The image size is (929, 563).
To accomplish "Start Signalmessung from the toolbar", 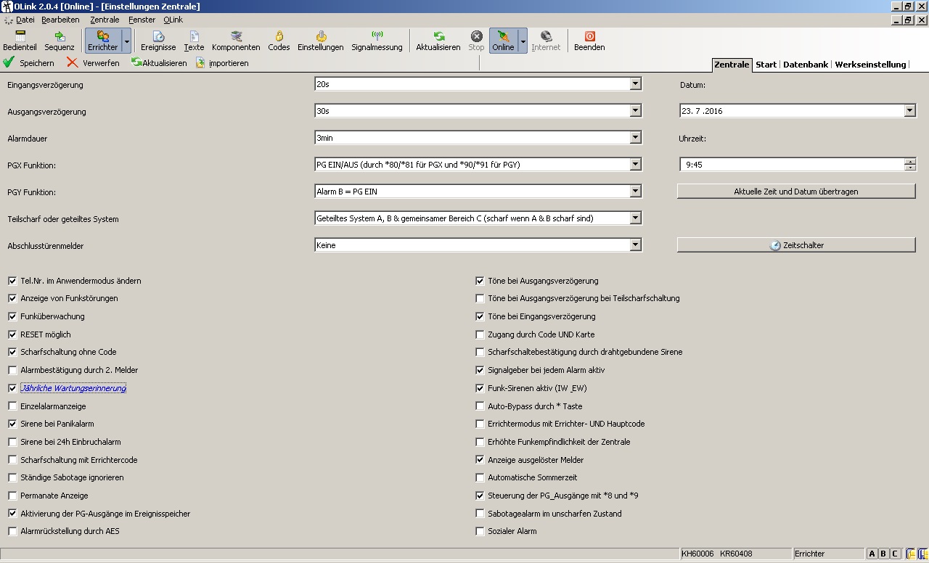I will coord(377,41).
